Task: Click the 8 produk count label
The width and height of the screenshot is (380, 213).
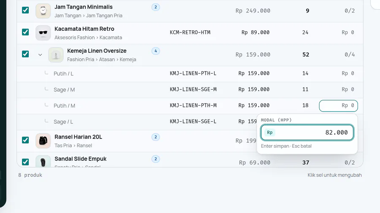Action: pyautogui.click(x=30, y=175)
